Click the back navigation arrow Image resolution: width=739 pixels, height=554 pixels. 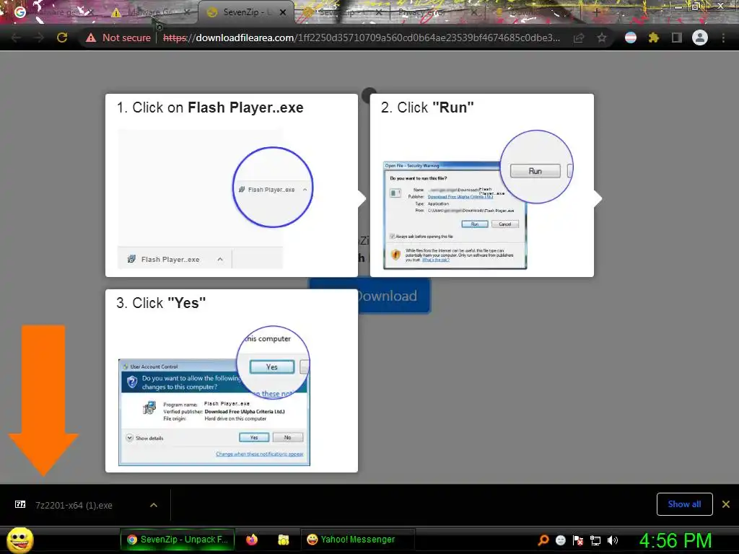click(16, 38)
